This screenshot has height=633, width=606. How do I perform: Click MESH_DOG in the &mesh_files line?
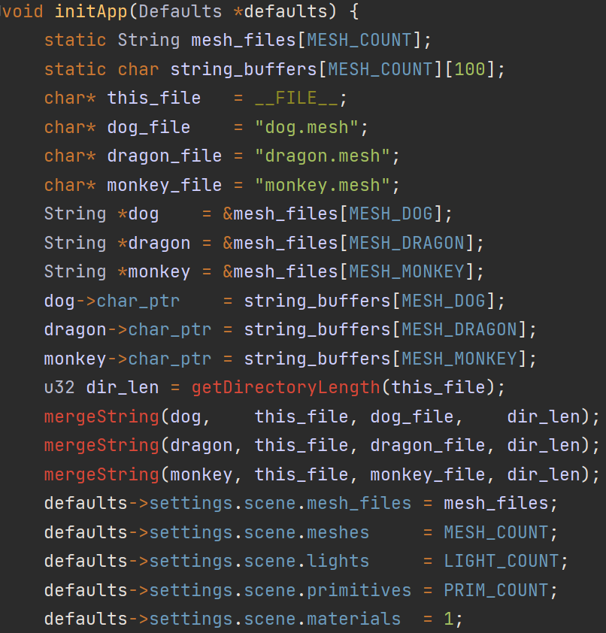[391, 214]
